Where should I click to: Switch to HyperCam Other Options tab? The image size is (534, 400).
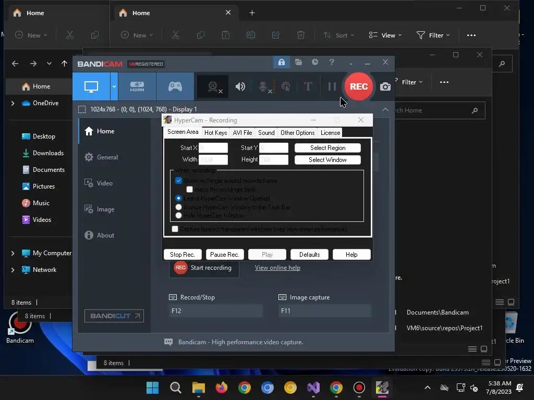297,133
